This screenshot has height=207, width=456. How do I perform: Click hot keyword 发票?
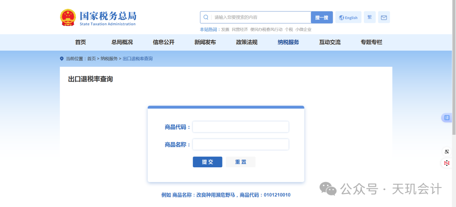[x=225, y=30]
